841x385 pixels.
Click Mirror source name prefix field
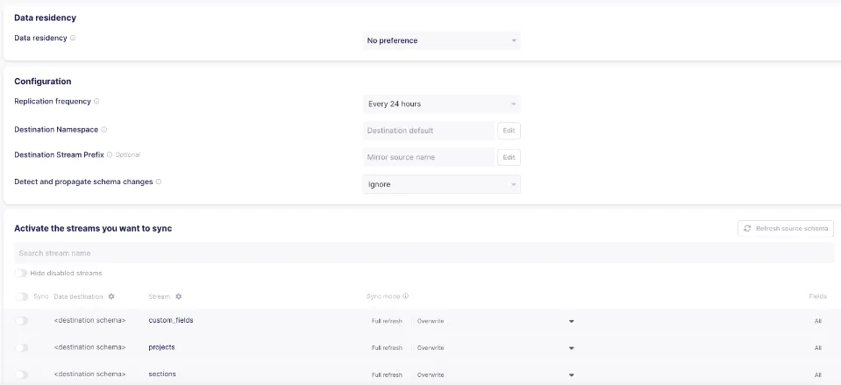point(429,158)
